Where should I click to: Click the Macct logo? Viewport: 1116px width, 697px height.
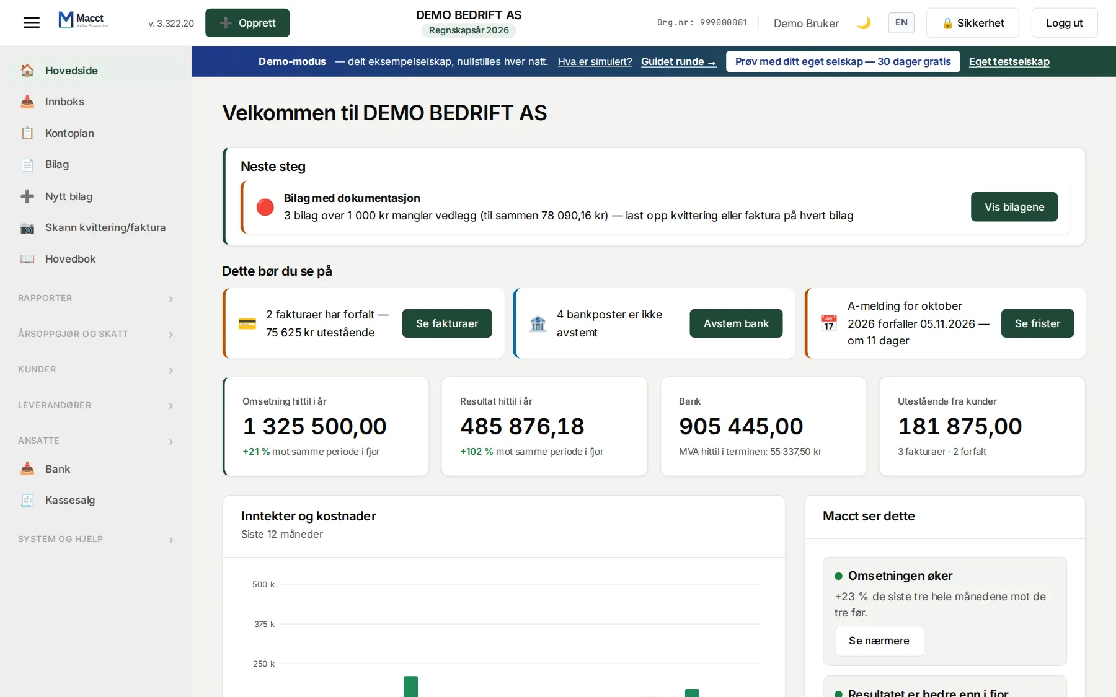[x=83, y=20]
